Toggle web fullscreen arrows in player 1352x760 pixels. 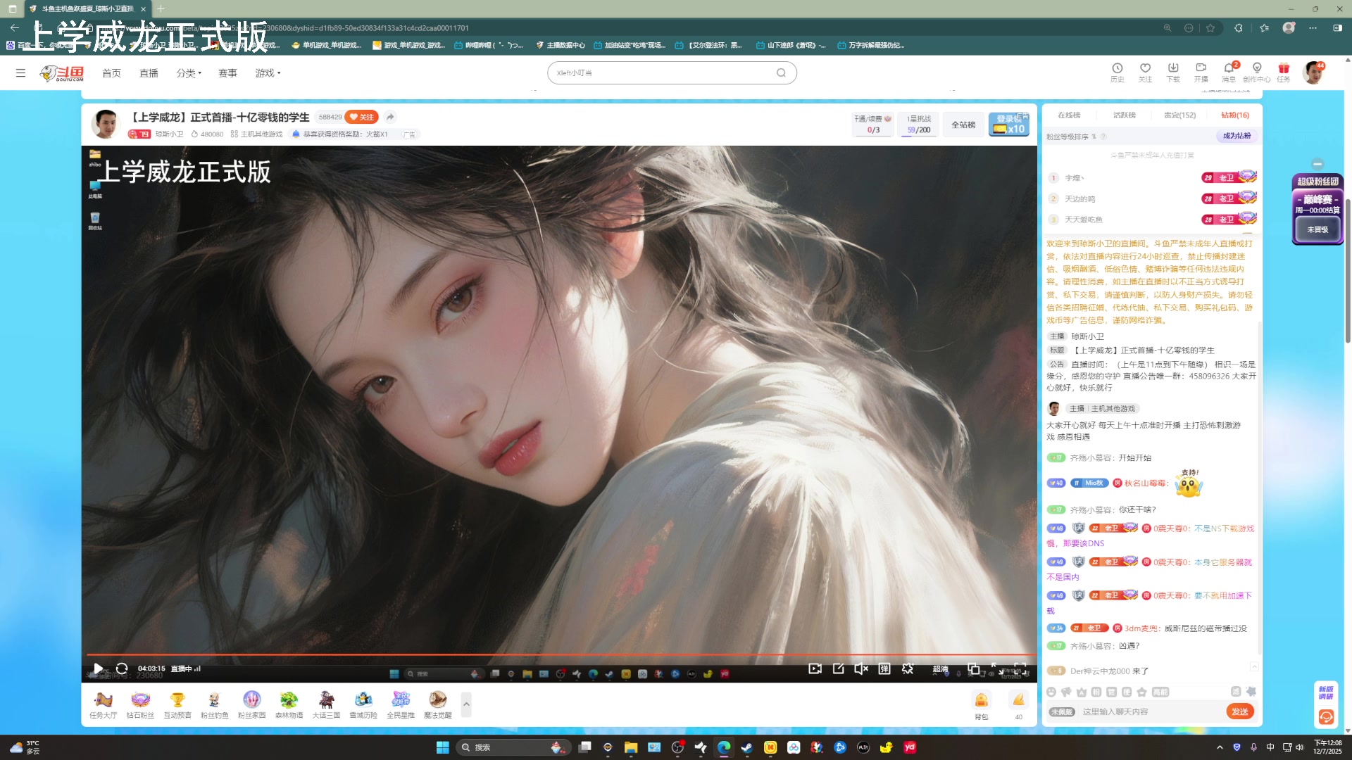coord(997,669)
